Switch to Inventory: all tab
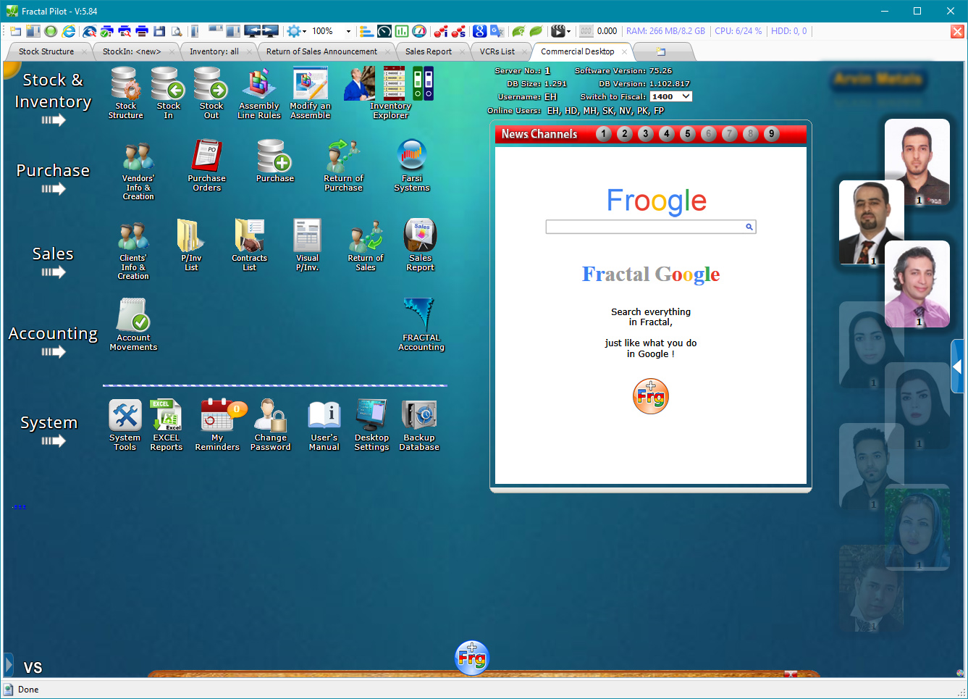 tap(214, 51)
